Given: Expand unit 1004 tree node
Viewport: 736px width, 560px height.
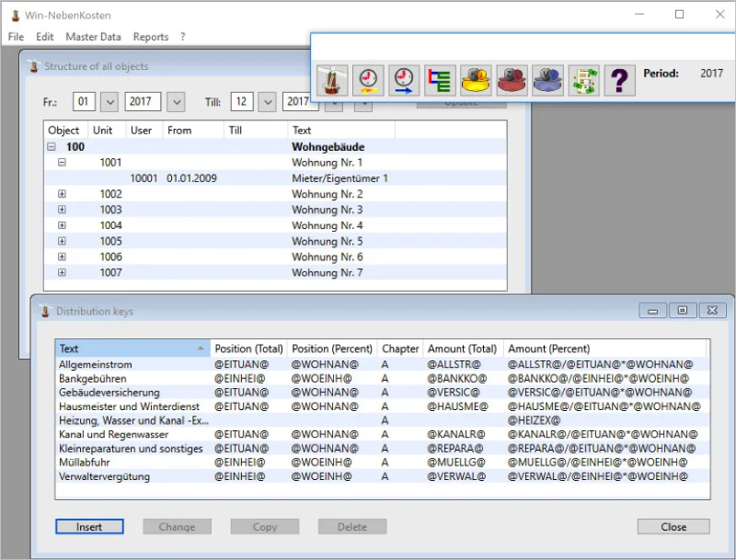Looking at the screenshot, I should [x=63, y=225].
